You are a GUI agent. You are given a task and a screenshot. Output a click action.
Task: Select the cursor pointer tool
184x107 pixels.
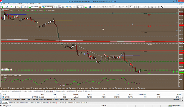coord(131,7)
